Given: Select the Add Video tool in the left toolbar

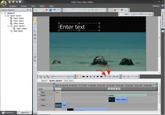Looking at the screenshot, I should point(35,60).
